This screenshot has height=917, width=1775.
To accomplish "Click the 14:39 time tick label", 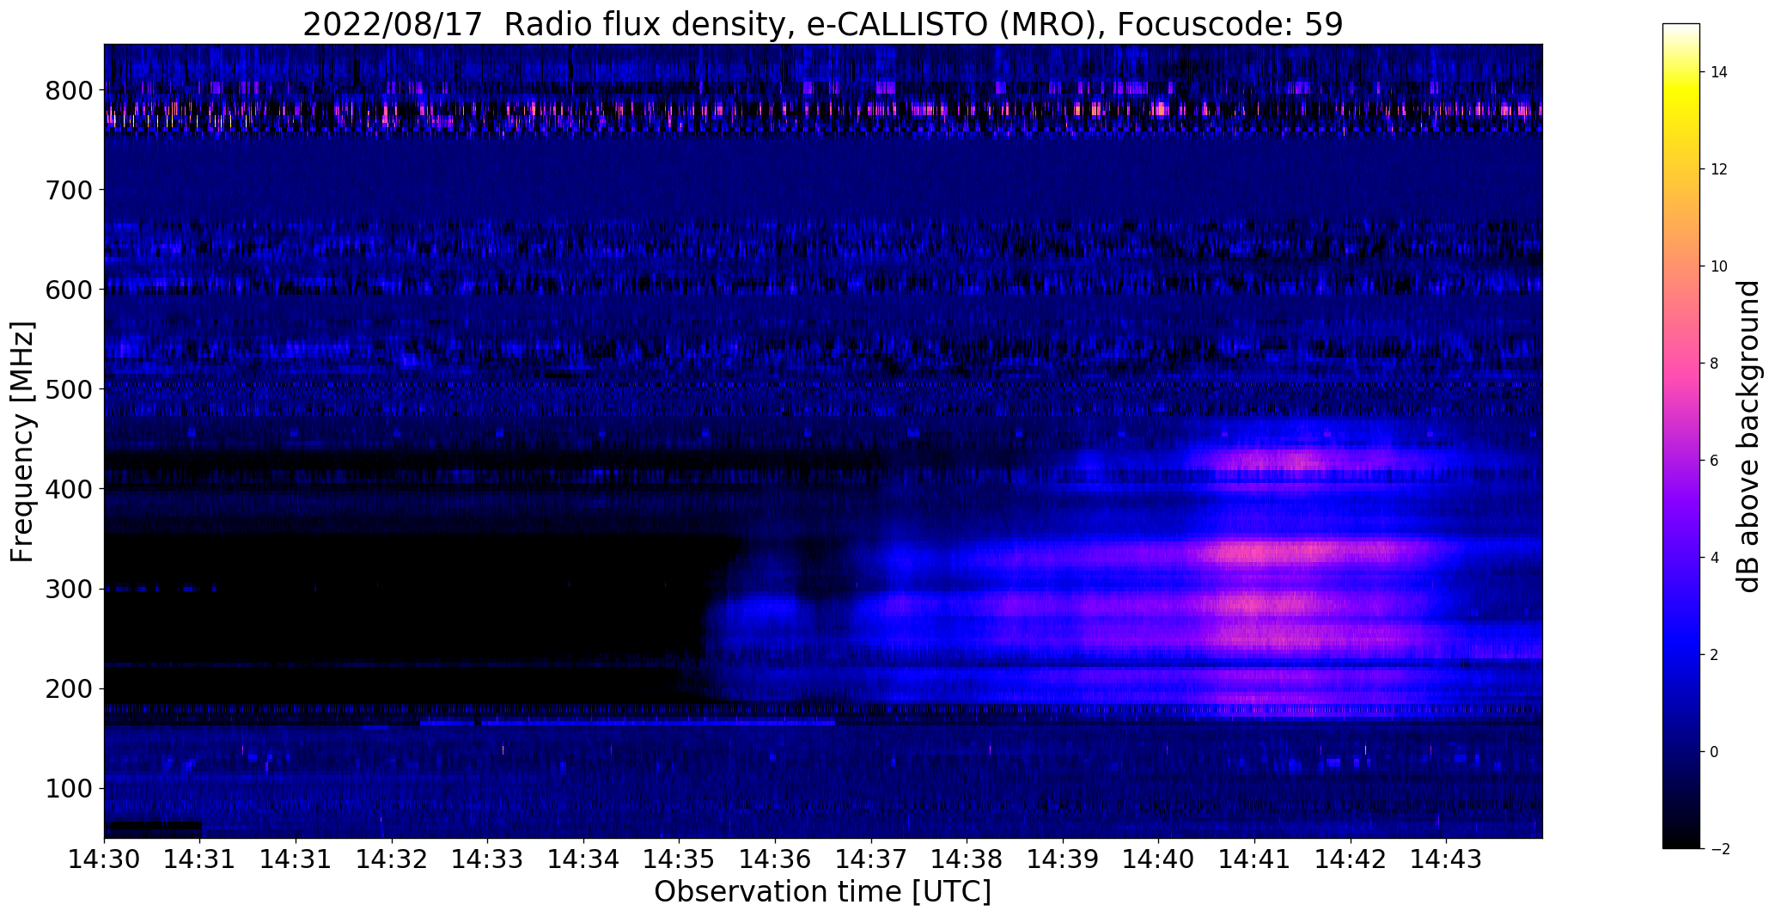I will (x=1063, y=859).
